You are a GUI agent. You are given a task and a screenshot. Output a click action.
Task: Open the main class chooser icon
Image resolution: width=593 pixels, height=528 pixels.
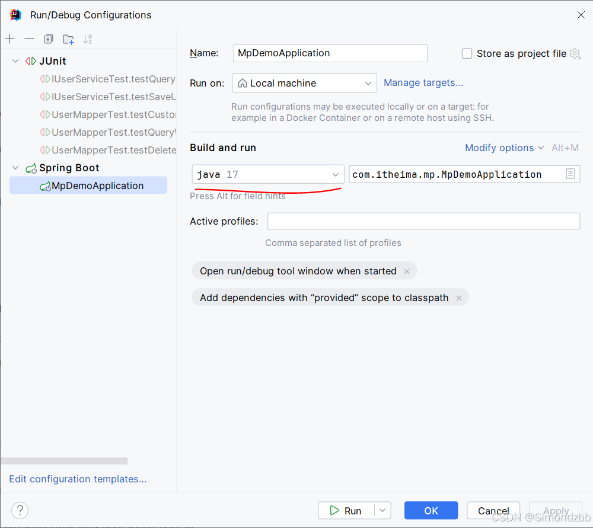click(570, 174)
